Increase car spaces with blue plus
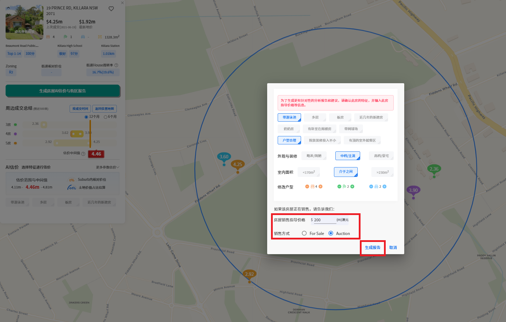The image size is (506, 322). [384, 187]
